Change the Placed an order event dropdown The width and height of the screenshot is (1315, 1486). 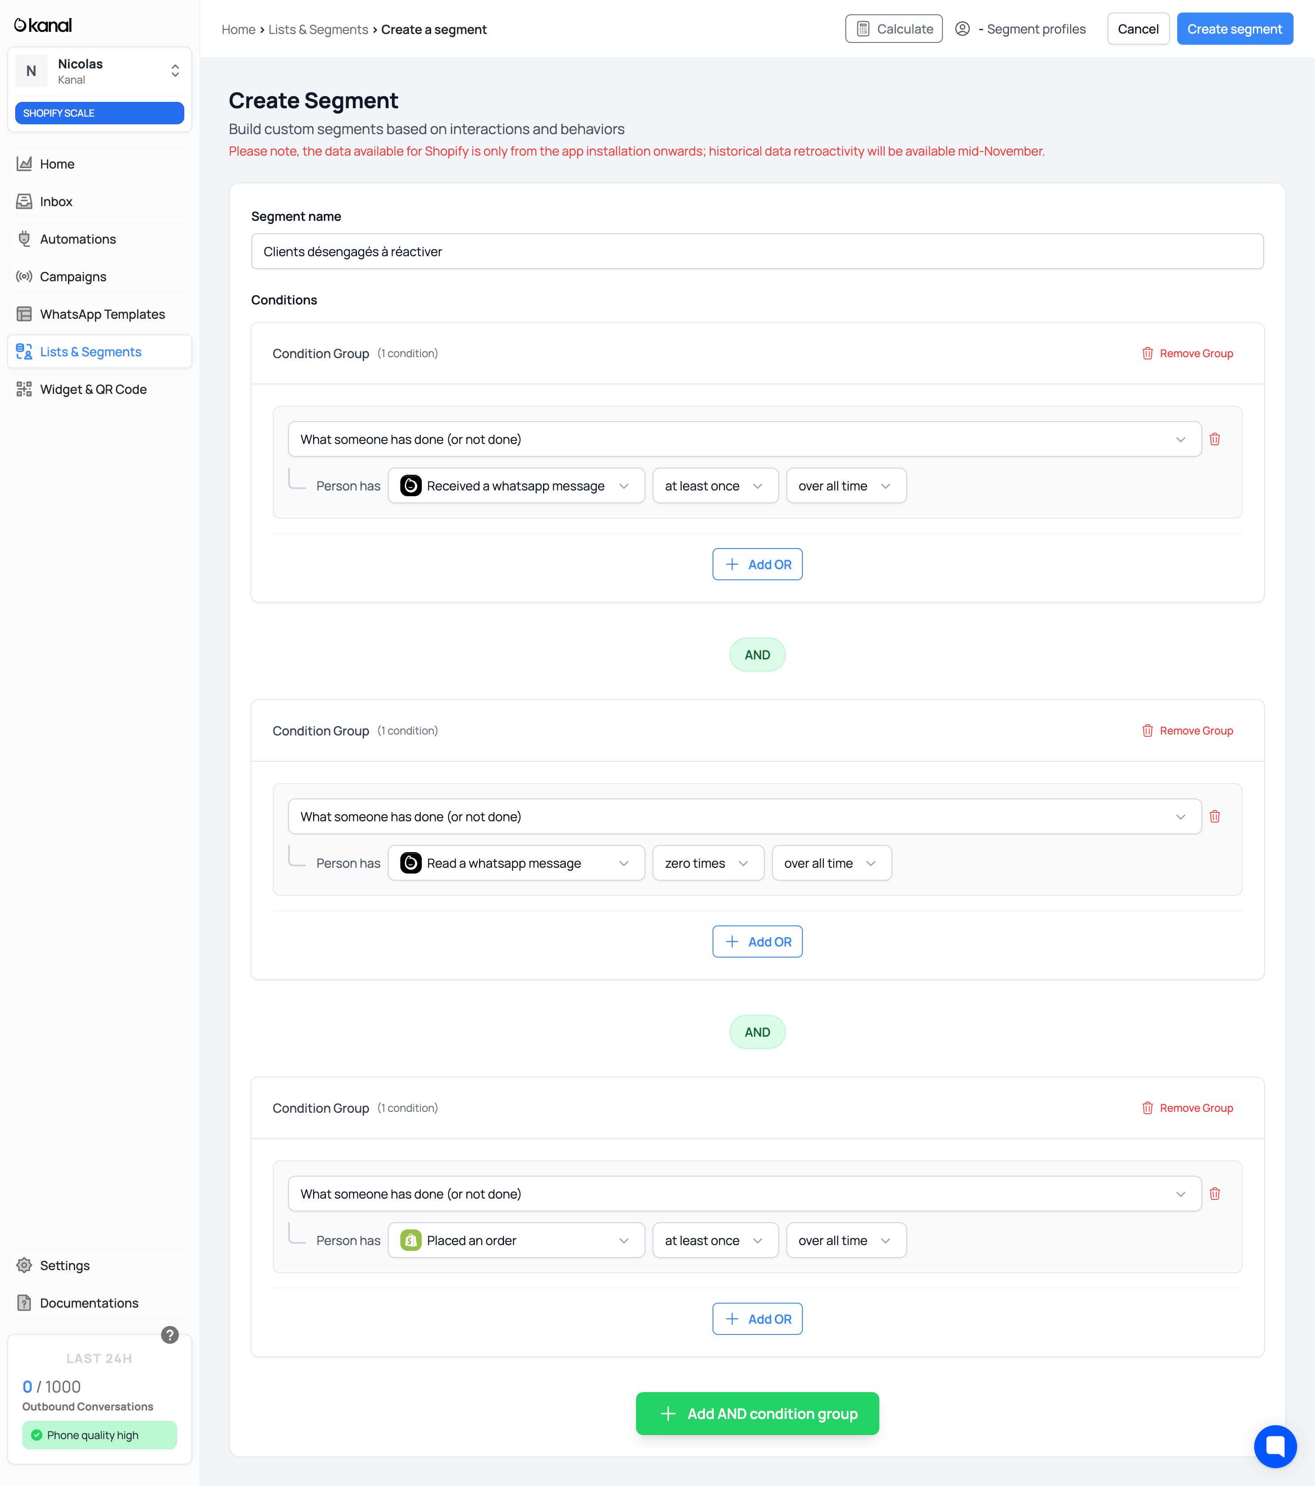516,1240
